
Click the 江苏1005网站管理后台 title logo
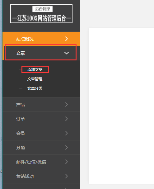tap(41, 18)
